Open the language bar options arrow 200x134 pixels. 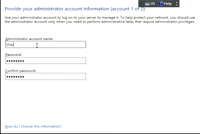pyautogui.click(x=177, y=5)
